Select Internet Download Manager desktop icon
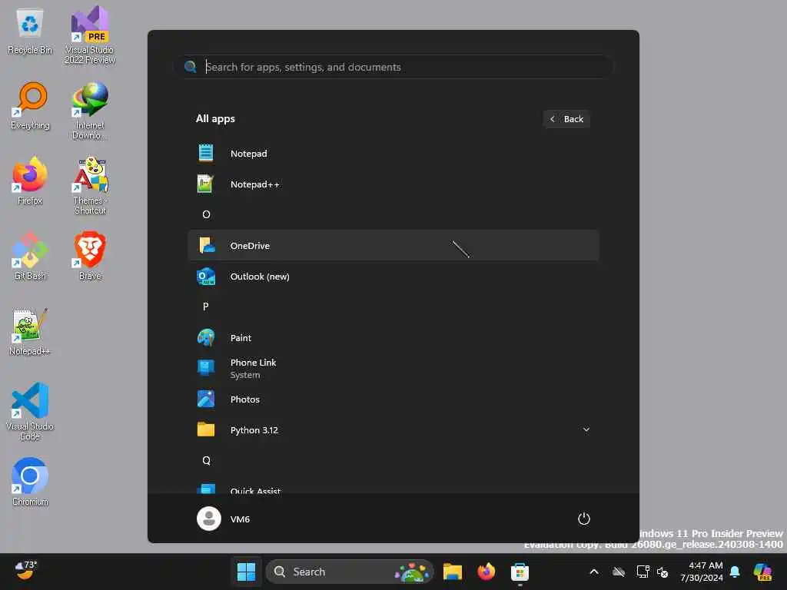The width and height of the screenshot is (787, 590). (90, 111)
